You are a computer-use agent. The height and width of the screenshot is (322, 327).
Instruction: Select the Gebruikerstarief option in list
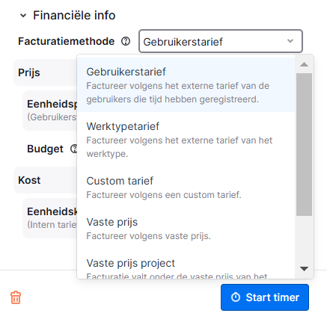point(186,85)
